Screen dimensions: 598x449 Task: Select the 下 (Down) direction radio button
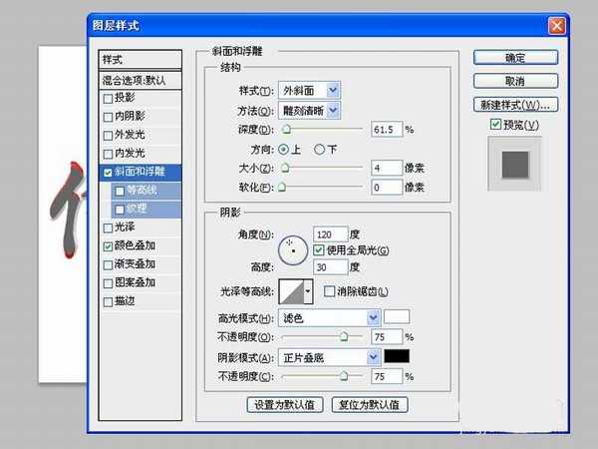[x=320, y=149]
